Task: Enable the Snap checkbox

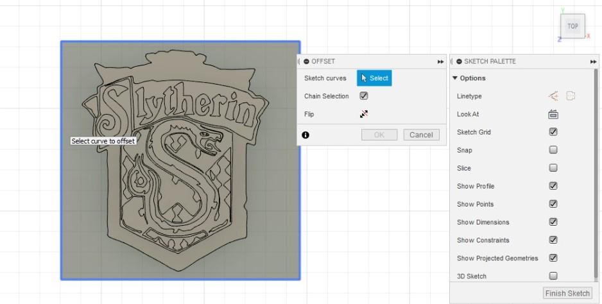Action: coord(553,149)
